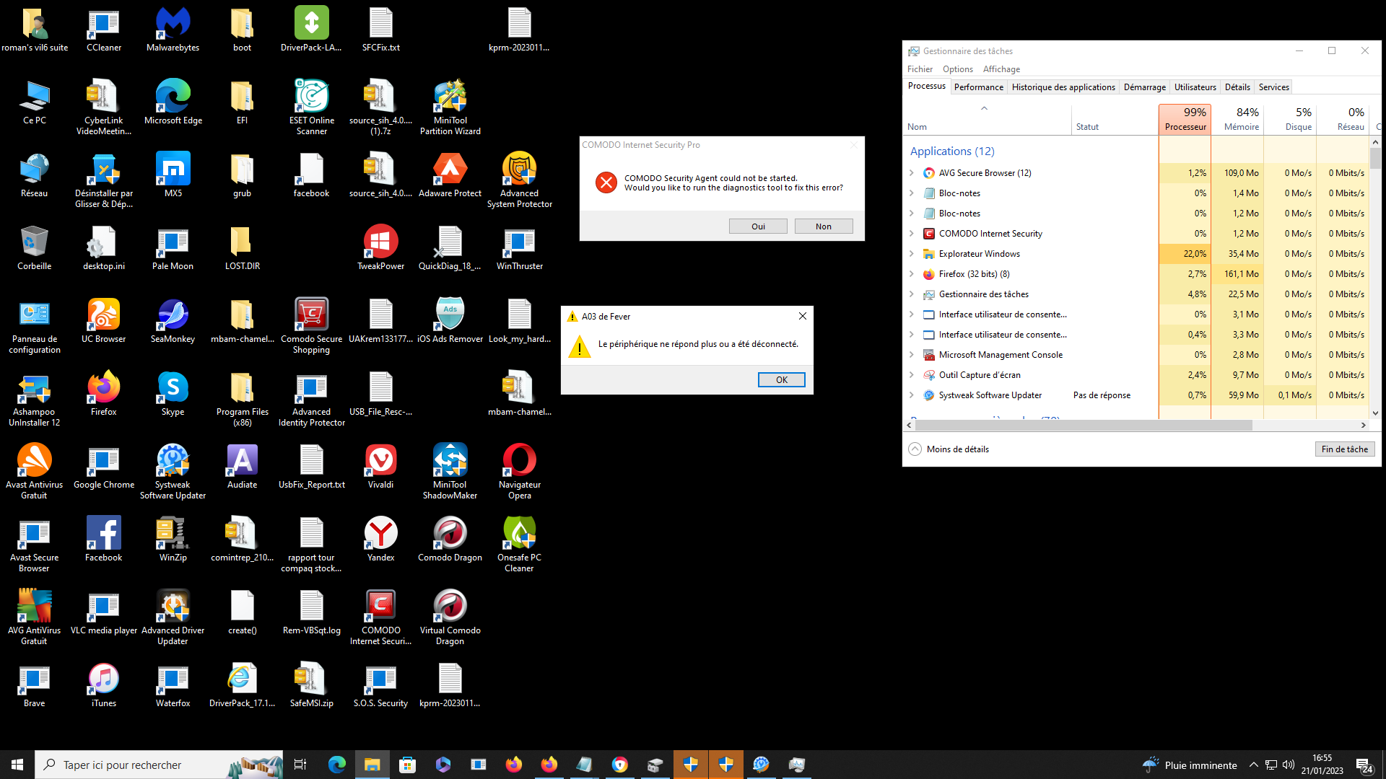
Task: Switch to the Performance tab
Action: [x=978, y=87]
